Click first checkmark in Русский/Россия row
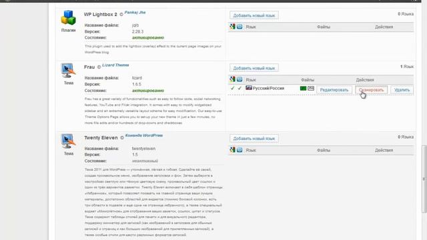 click(232, 88)
